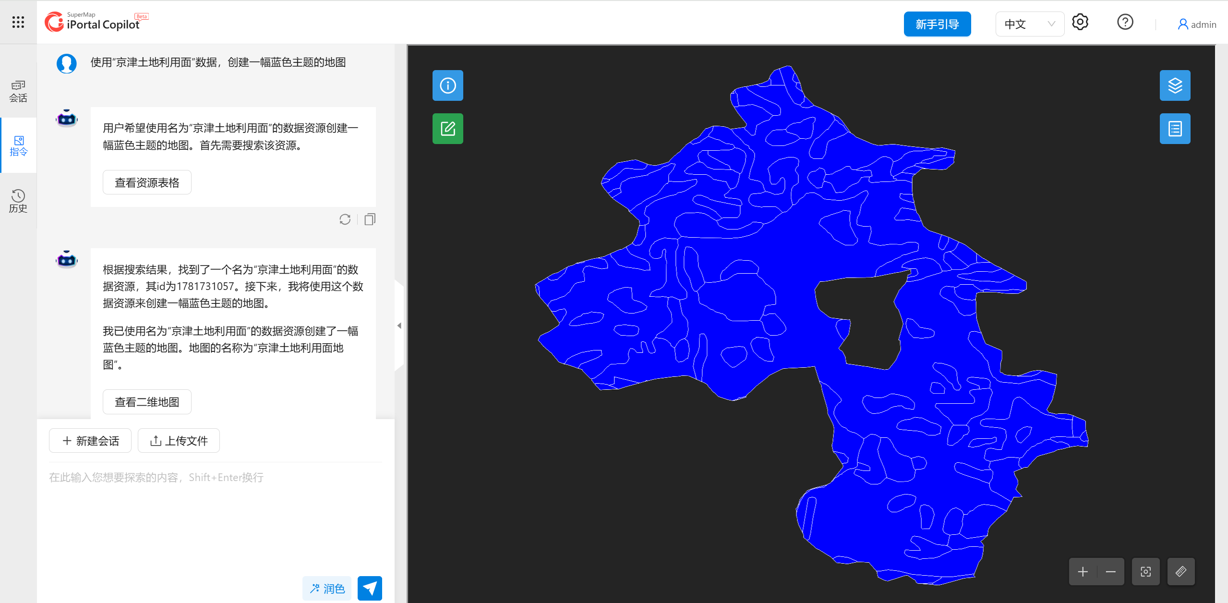Switch to the 指令 sidebar tab
The height and width of the screenshot is (603, 1228).
pos(18,145)
